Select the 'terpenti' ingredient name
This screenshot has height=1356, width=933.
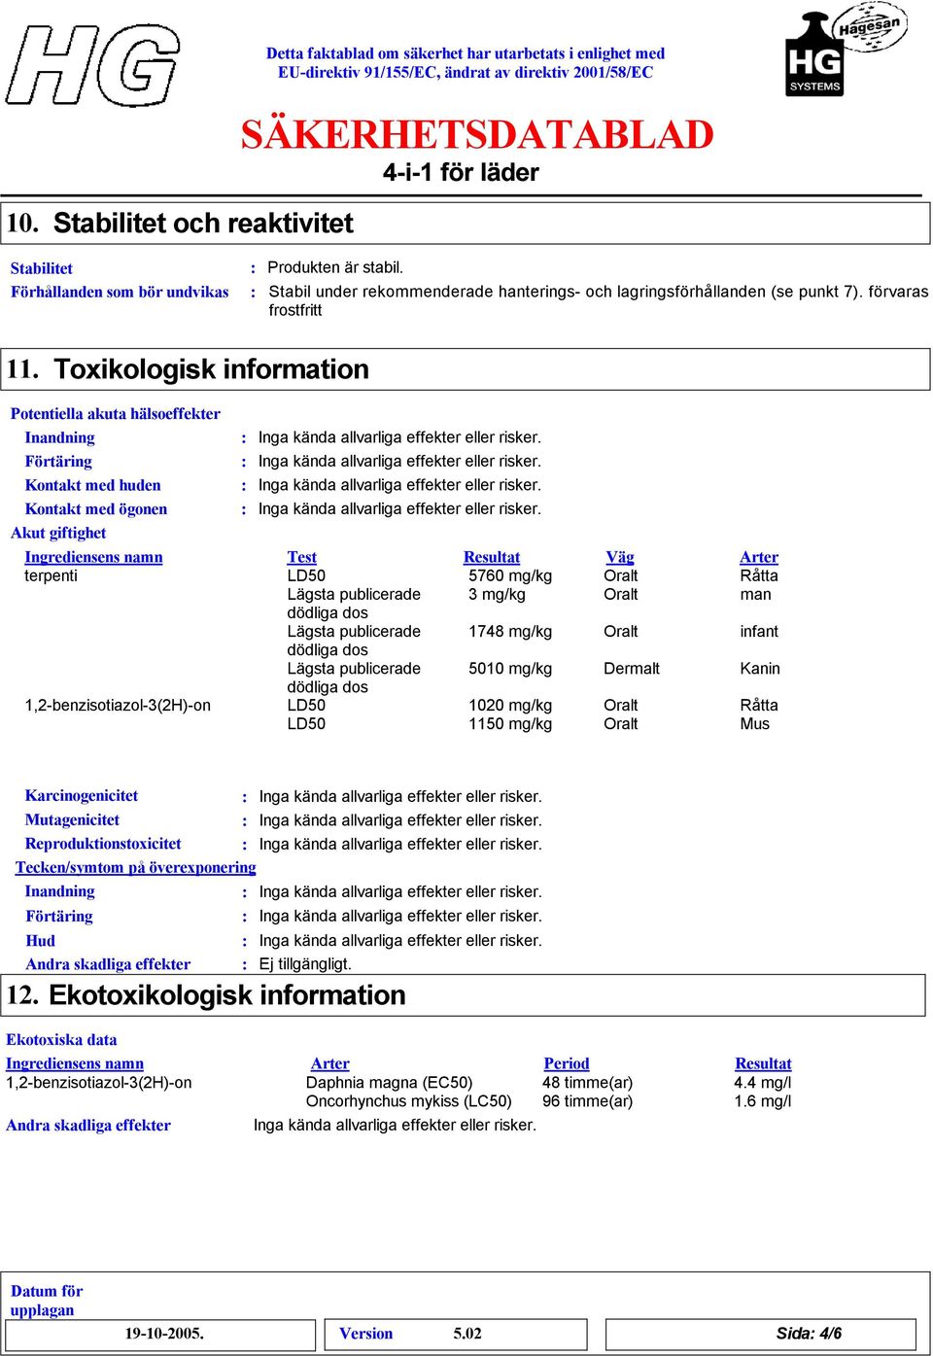[51, 575]
